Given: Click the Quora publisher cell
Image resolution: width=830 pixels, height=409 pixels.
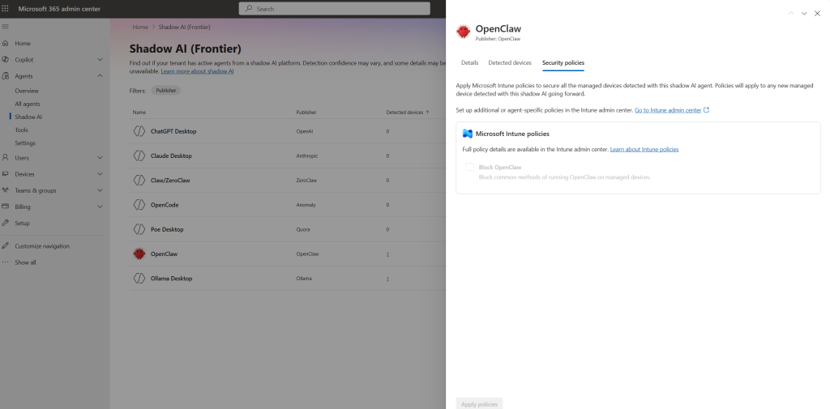Looking at the screenshot, I should click(303, 229).
